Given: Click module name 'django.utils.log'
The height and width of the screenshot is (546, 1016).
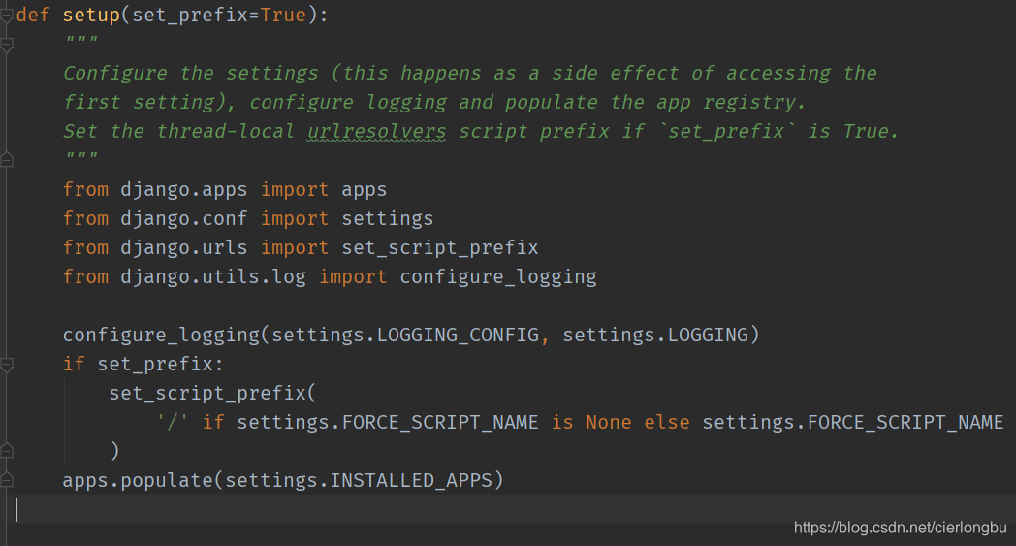Looking at the screenshot, I should pos(213,277).
